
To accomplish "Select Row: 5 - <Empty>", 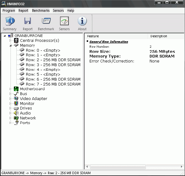I will [x=43, y=74].
